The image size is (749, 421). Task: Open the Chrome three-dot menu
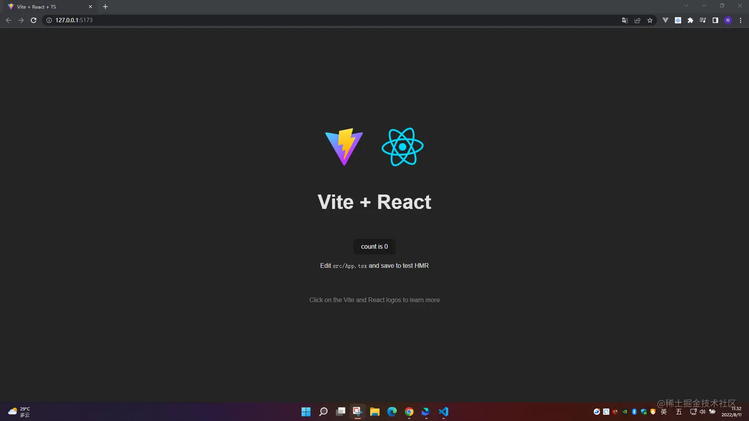pyautogui.click(x=741, y=20)
